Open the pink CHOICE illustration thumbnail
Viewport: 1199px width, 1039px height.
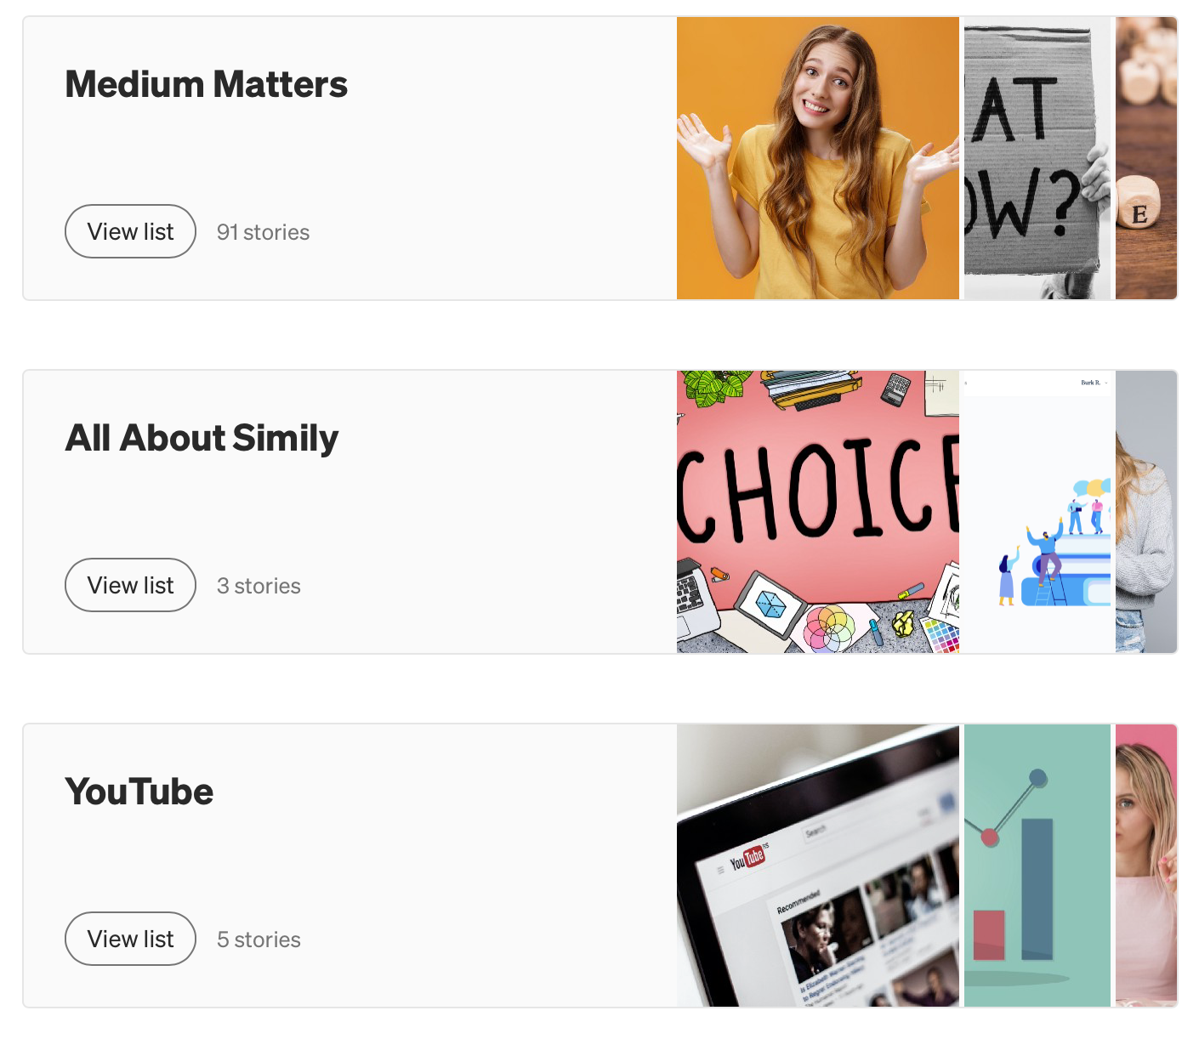(818, 512)
